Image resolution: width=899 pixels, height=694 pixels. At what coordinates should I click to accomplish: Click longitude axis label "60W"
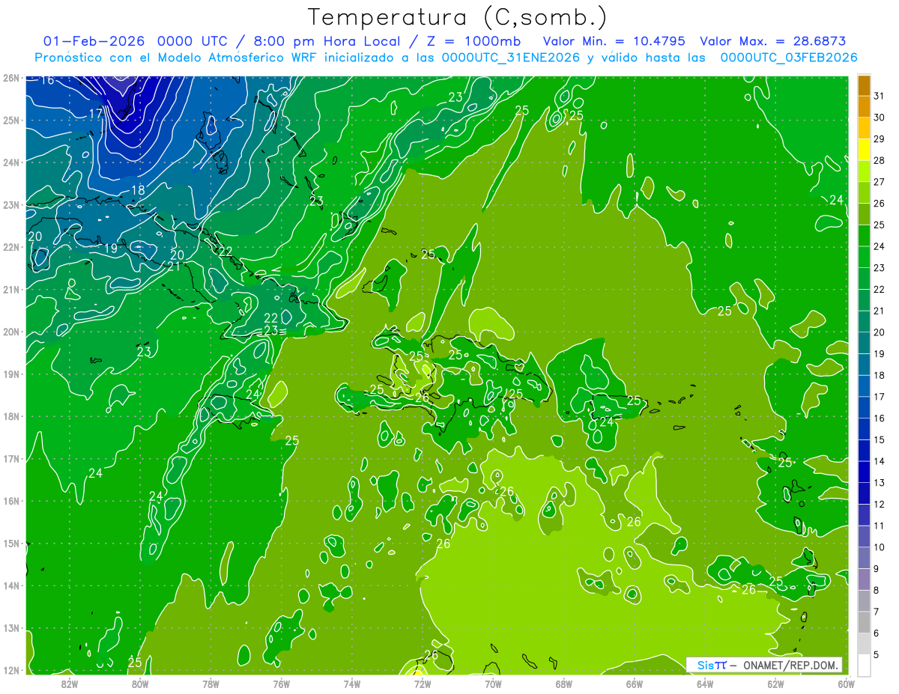coord(847,683)
